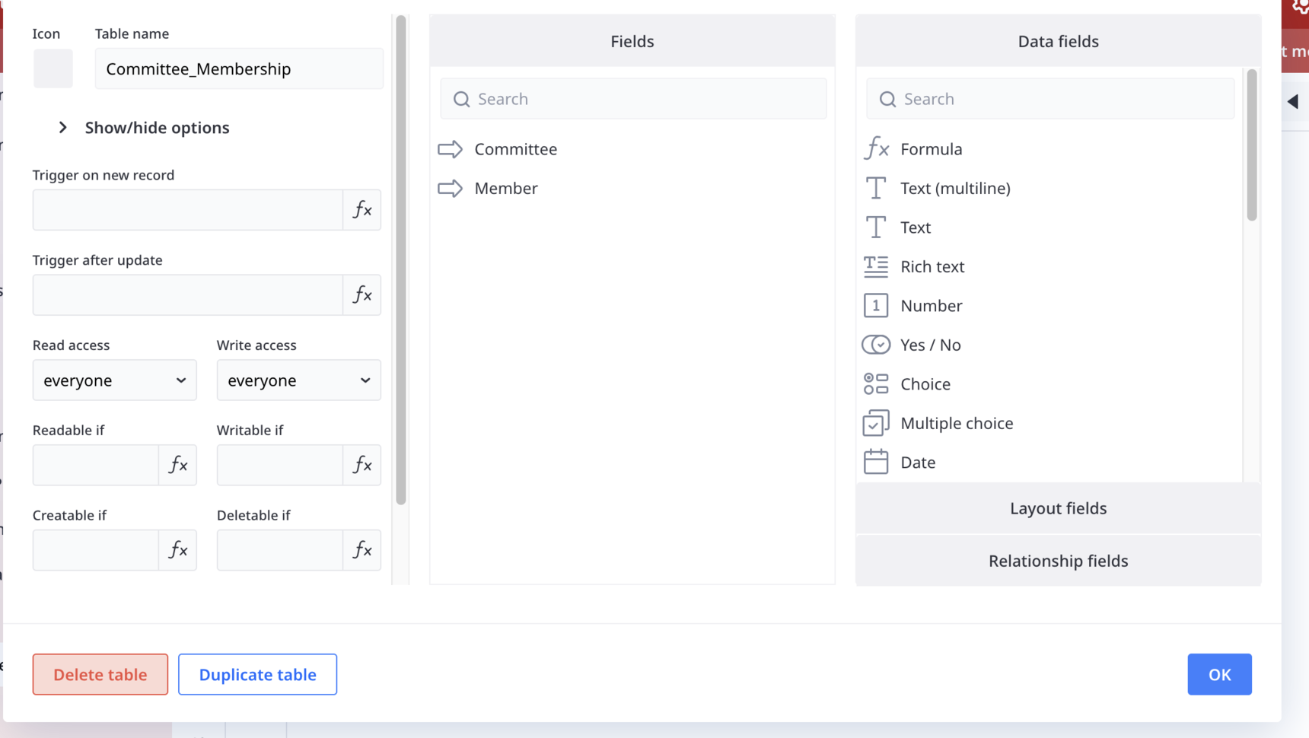Add a Date data field

pyautogui.click(x=917, y=463)
